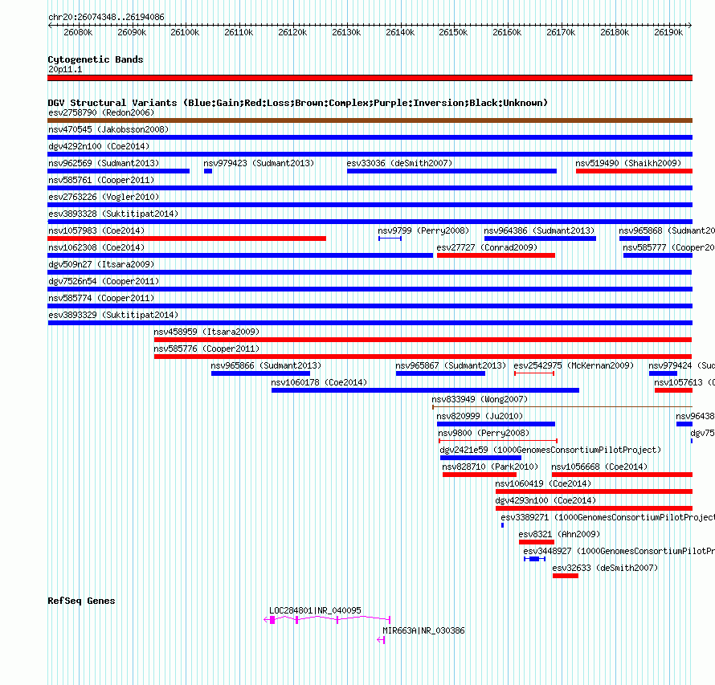Click the nsv1060178 (Coe2014) gain label
Screen dimensions: 715x685
319,382
